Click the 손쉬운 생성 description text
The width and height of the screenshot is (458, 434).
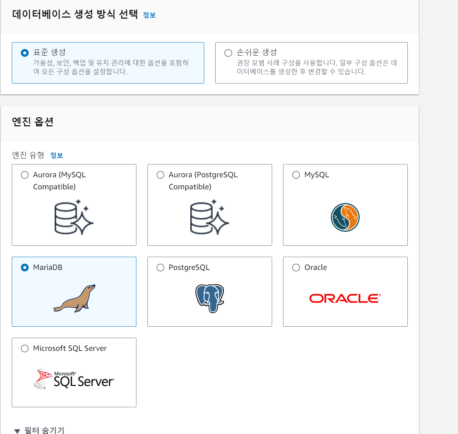(317, 67)
